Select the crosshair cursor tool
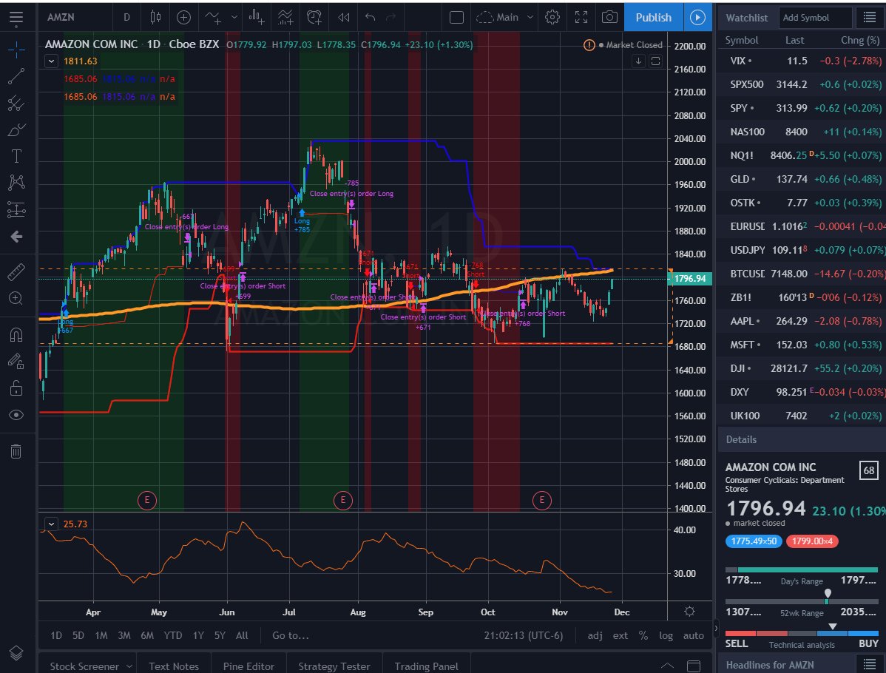Image resolution: width=886 pixels, height=673 pixels. click(16, 50)
